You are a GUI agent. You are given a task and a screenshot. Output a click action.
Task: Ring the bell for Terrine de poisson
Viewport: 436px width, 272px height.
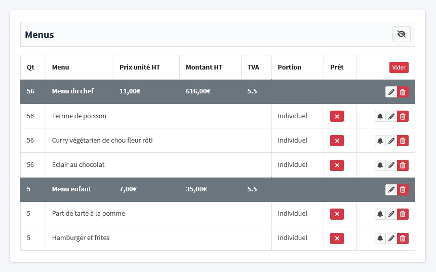pos(380,116)
